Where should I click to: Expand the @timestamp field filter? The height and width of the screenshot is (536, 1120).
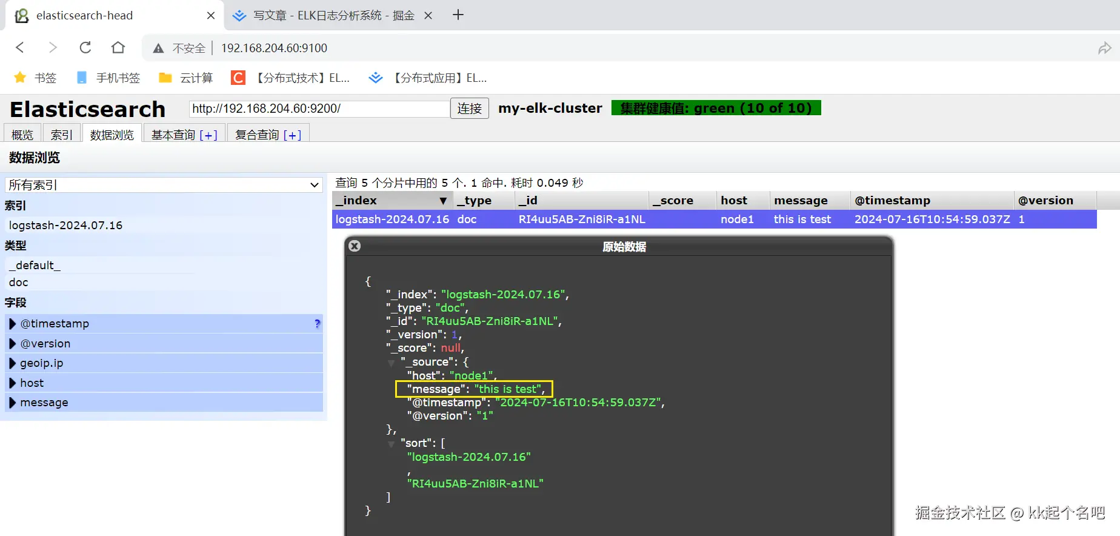(164, 324)
